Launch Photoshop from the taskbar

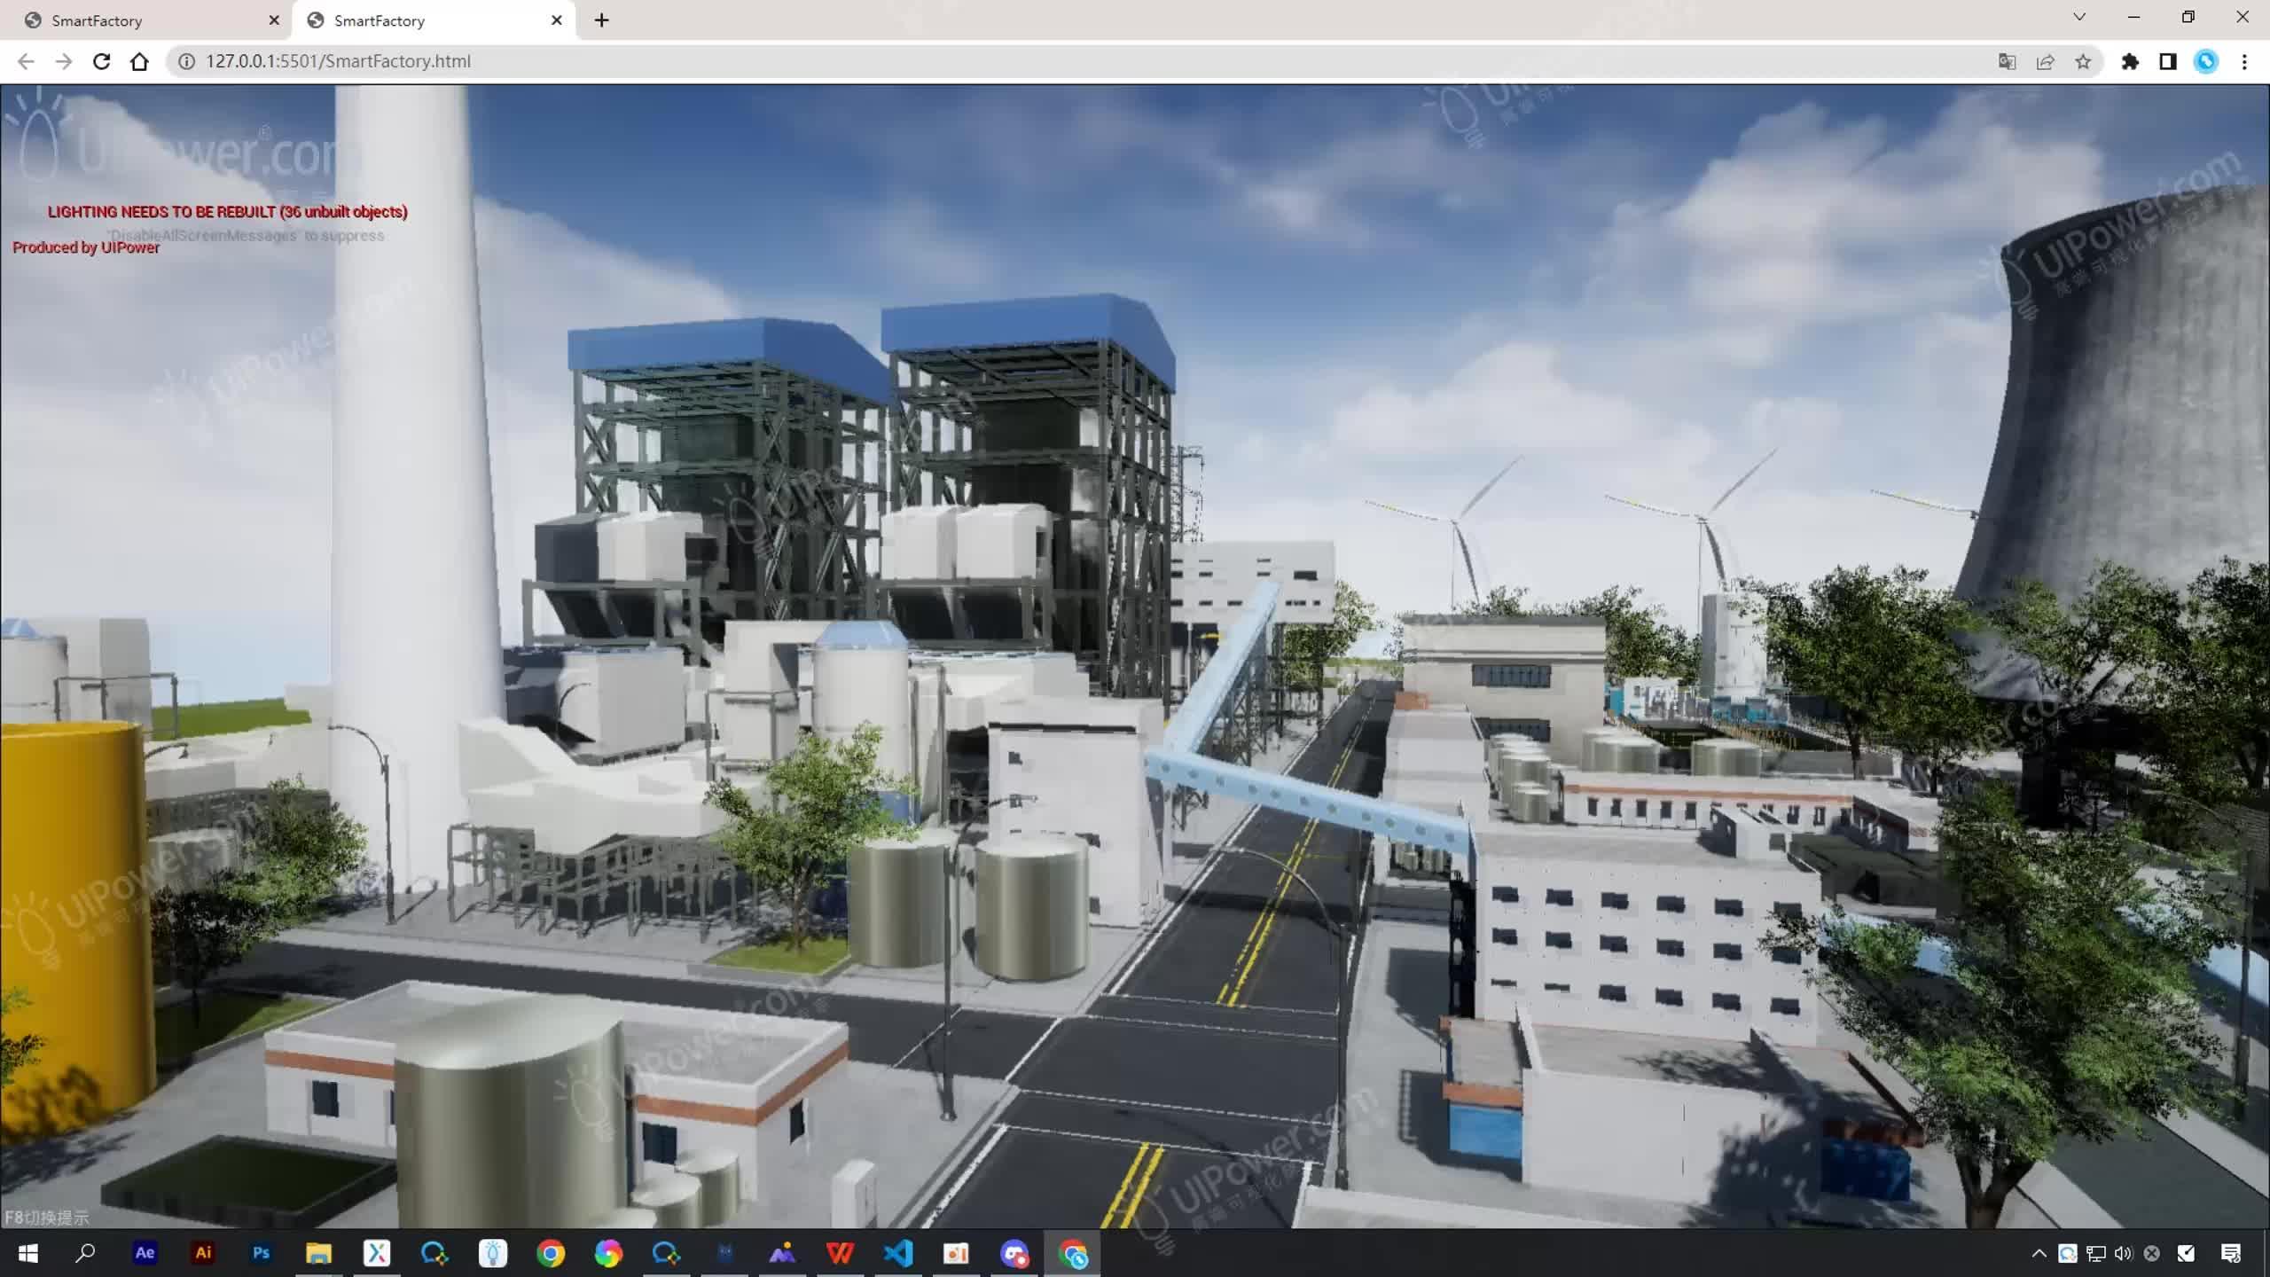tap(261, 1253)
